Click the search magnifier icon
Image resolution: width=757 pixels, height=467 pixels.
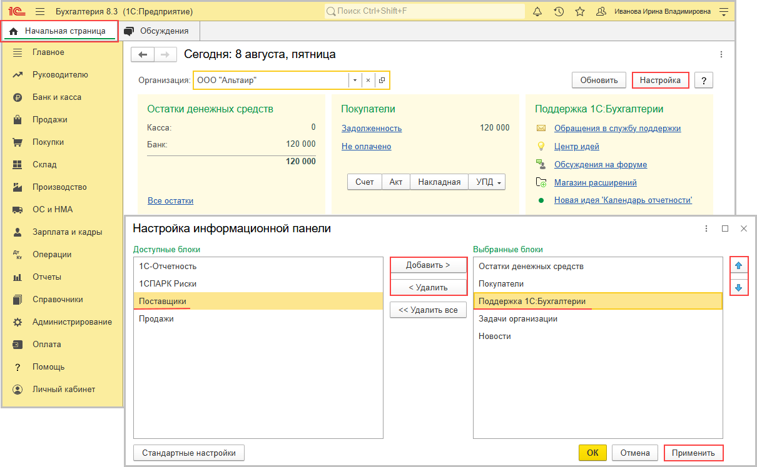(331, 12)
